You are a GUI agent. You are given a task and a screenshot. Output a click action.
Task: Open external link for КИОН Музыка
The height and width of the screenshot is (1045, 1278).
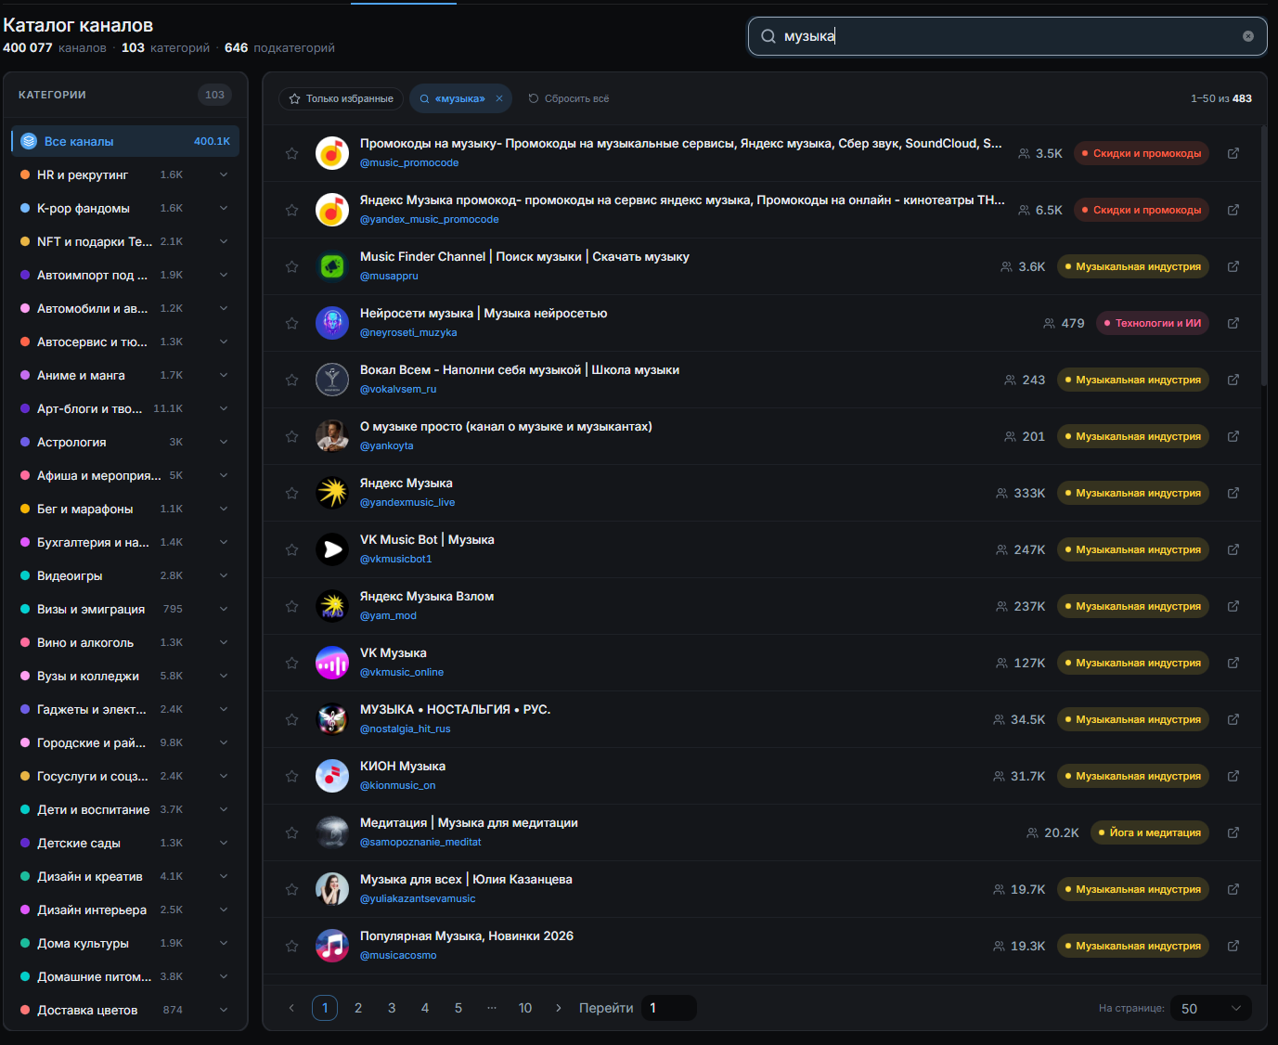pyautogui.click(x=1233, y=776)
